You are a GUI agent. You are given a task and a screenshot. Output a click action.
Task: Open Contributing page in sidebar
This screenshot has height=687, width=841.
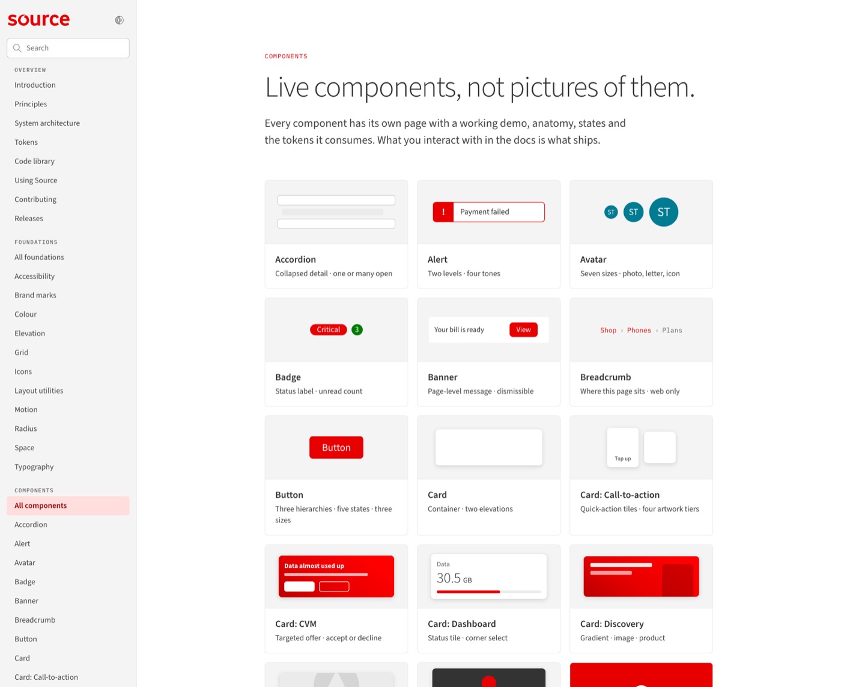35,200
